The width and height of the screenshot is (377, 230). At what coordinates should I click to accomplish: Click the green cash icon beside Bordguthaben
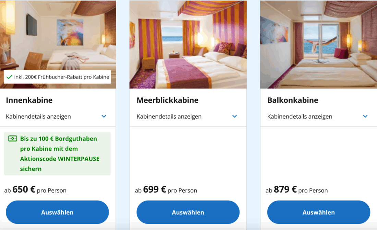point(13,138)
